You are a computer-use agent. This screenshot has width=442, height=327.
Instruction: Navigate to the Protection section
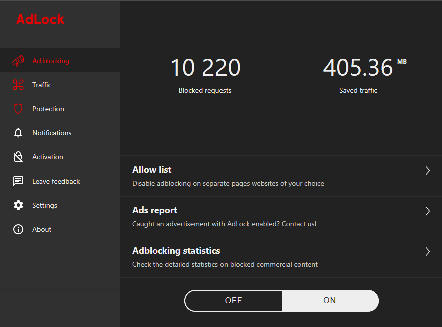(48, 108)
